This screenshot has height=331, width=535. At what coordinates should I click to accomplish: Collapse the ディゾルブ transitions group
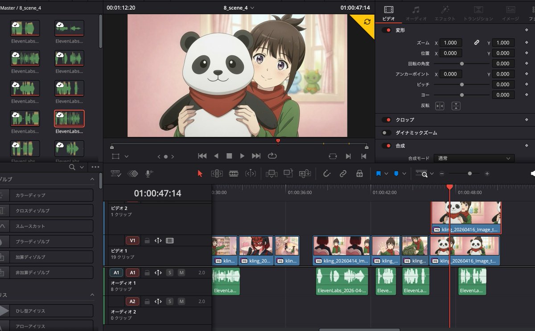tap(92, 179)
